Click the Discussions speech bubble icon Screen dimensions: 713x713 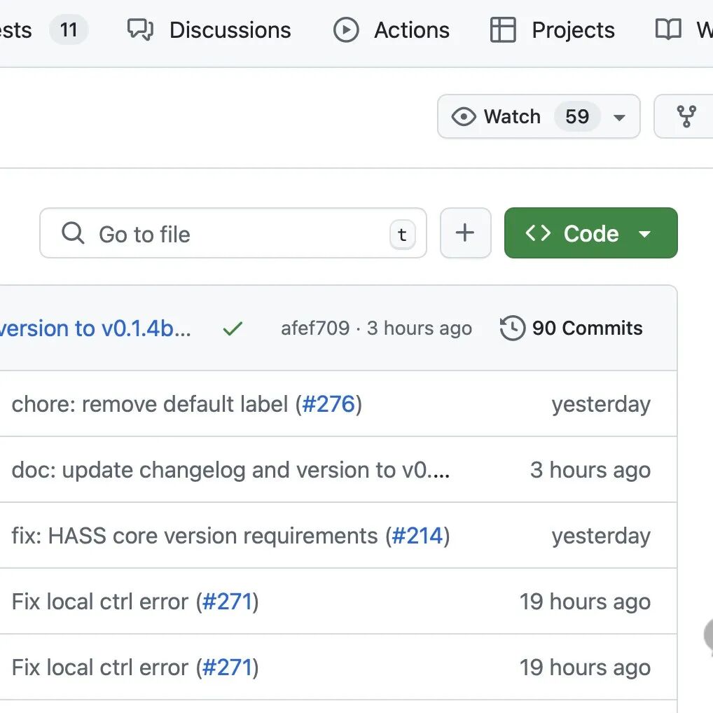[x=140, y=29]
